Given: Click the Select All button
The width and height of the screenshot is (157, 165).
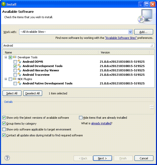Looking at the screenshot, I should [x=12, y=93].
